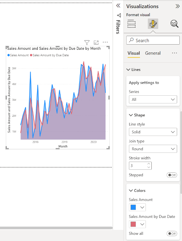Toggle the Stepped switch
The height and width of the screenshot is (241, 182).
pyautogui.click(x=172, y=175)
